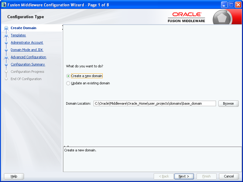This screenshot has width=243, height=182.
Task: Jump to Configuration Summary page
Action: (x=28, y=64)
